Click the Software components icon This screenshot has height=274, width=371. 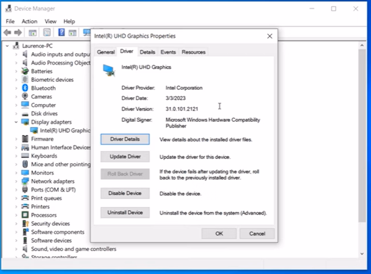click(25, 232)
